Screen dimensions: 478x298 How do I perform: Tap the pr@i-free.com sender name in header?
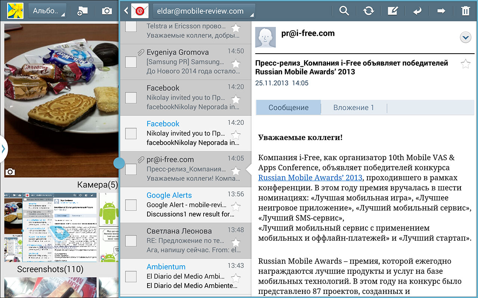tap(308, 34)
